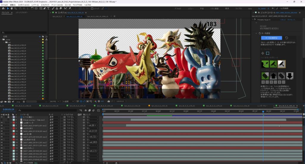Toggle the snap checkbox in toolbar
Image resolution: width=305 pixels, height=164 pixels.
coord(92,9)
